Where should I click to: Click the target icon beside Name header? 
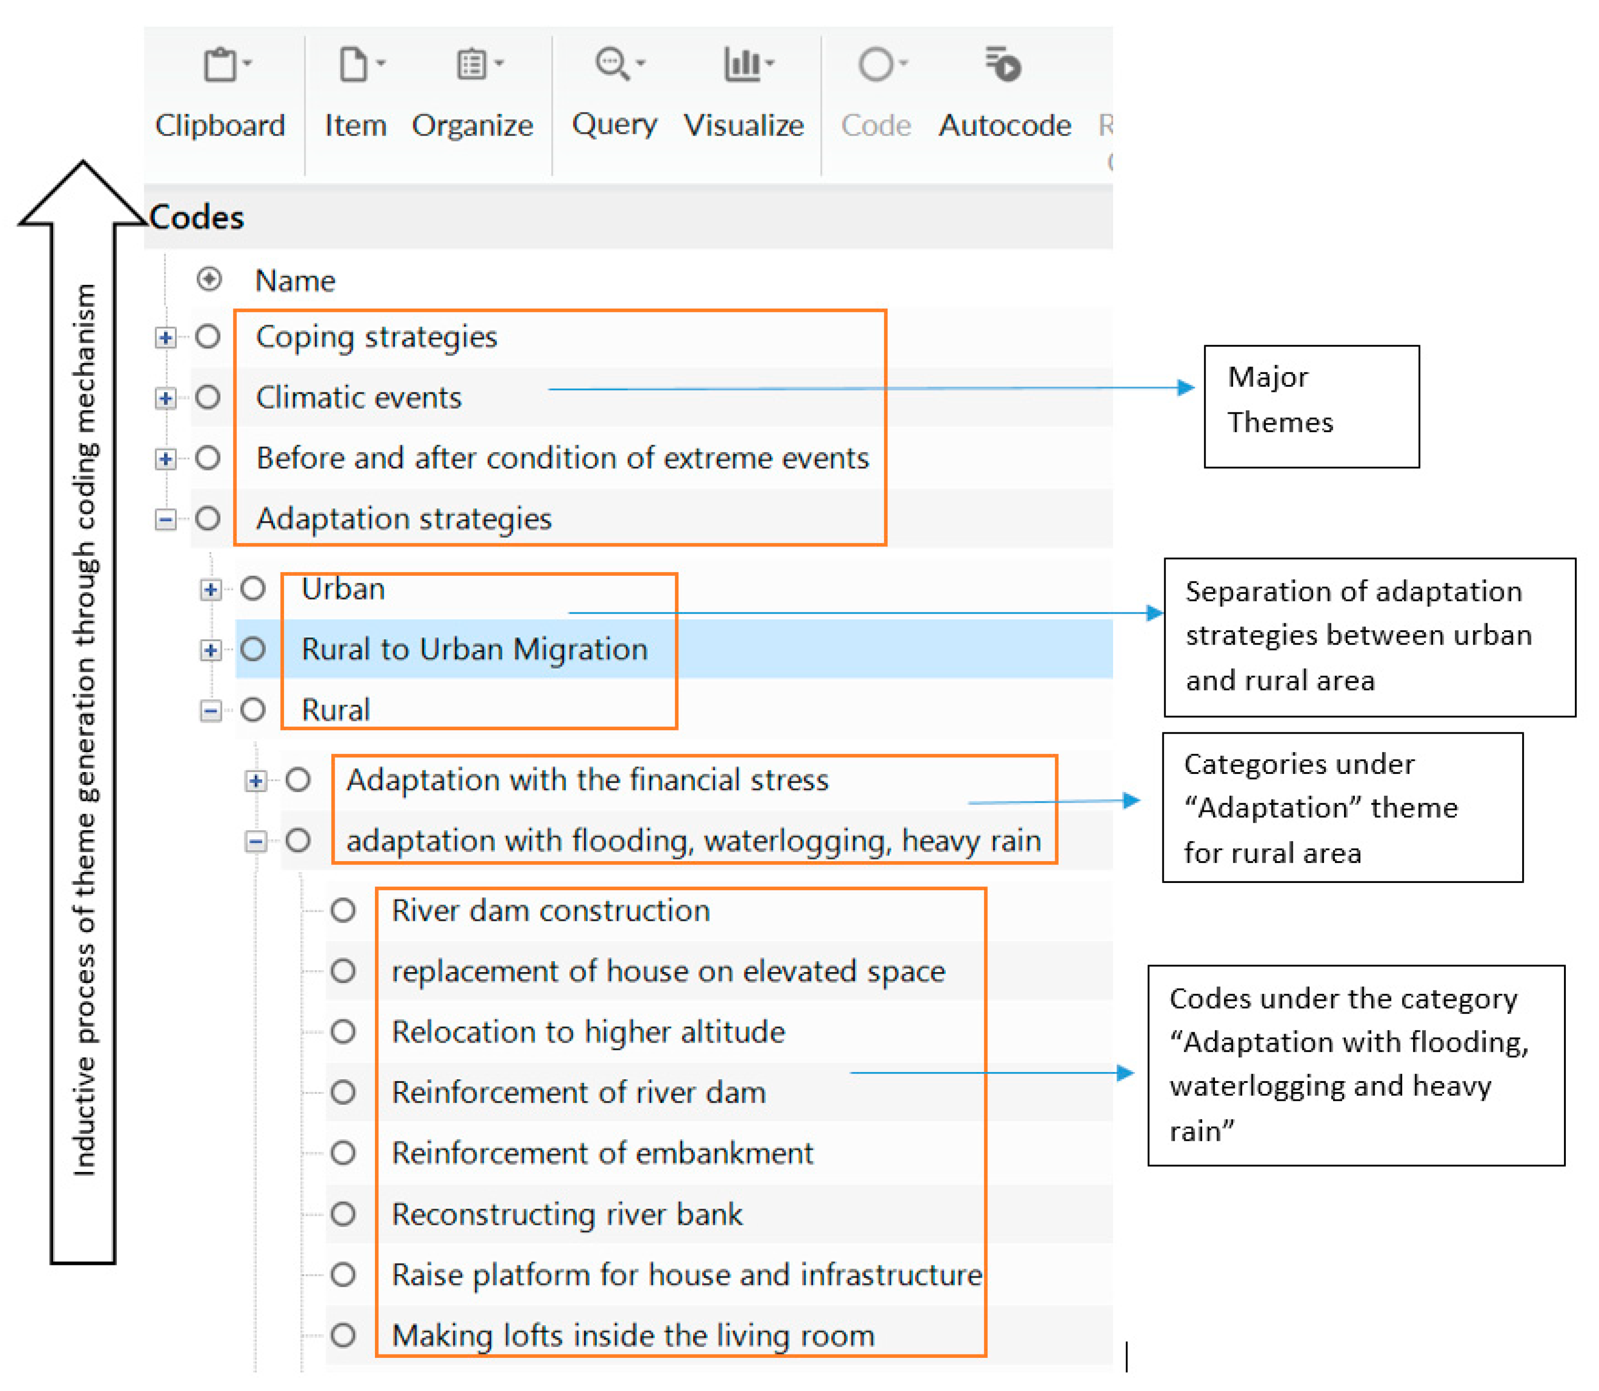[209, 280]
